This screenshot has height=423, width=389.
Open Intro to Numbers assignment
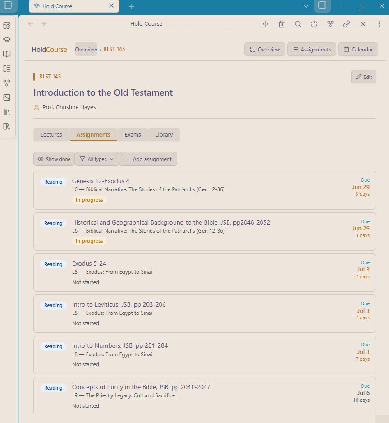(x=205, y=355)
